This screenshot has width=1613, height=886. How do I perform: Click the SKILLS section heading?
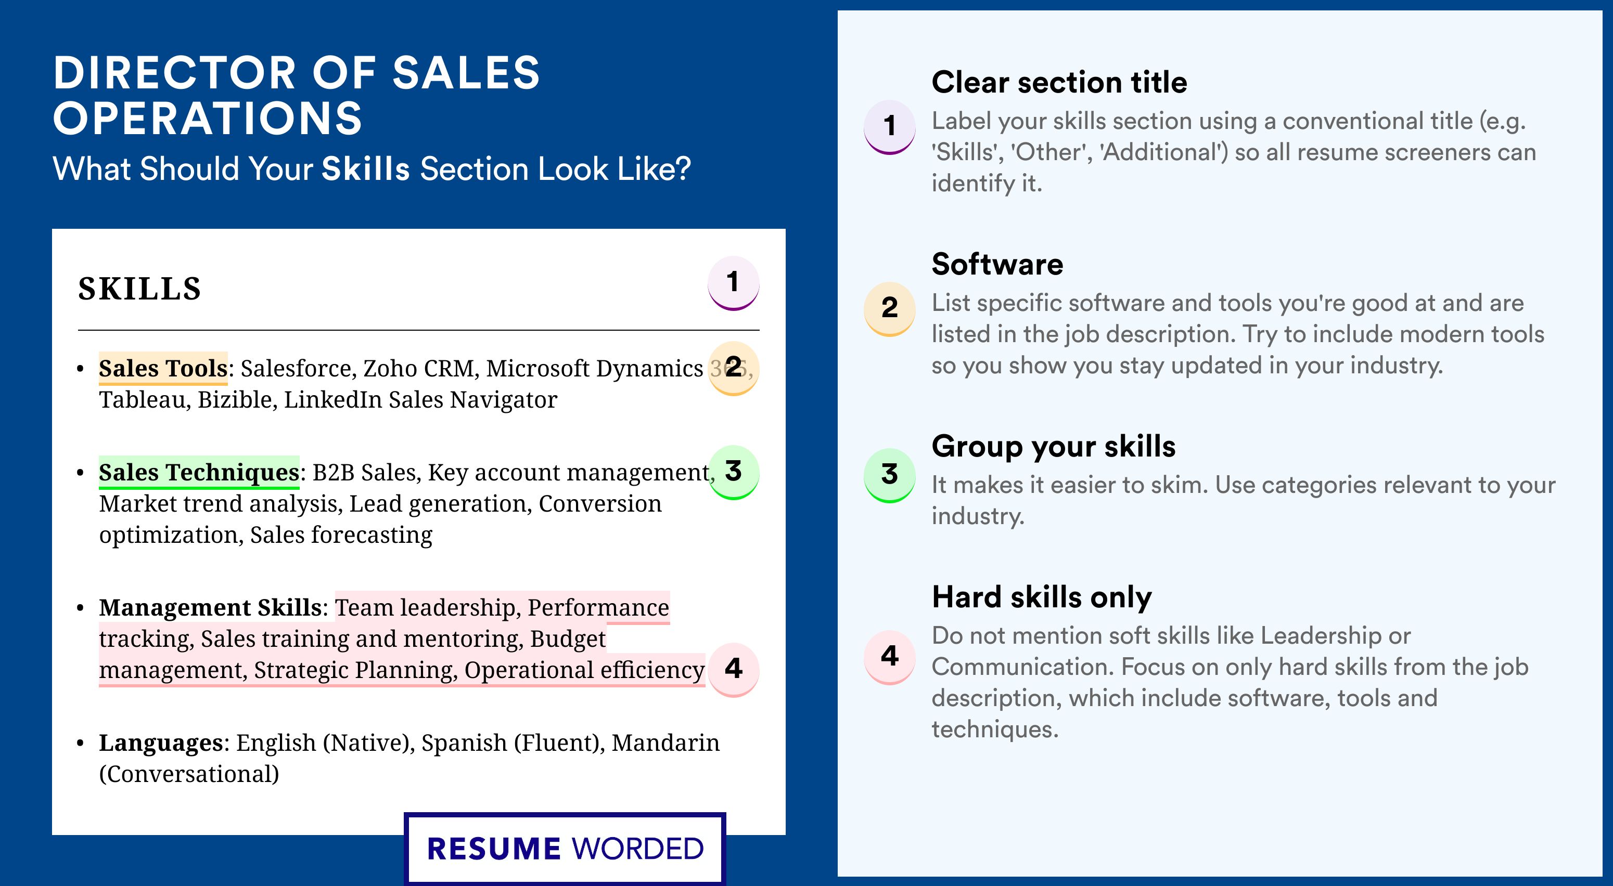pyautogui.click(x=139, y=289)
